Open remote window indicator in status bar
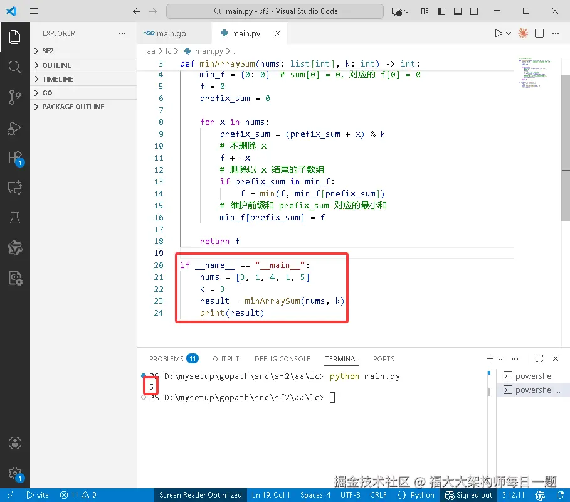570x502 pixels. pos(10,495)
